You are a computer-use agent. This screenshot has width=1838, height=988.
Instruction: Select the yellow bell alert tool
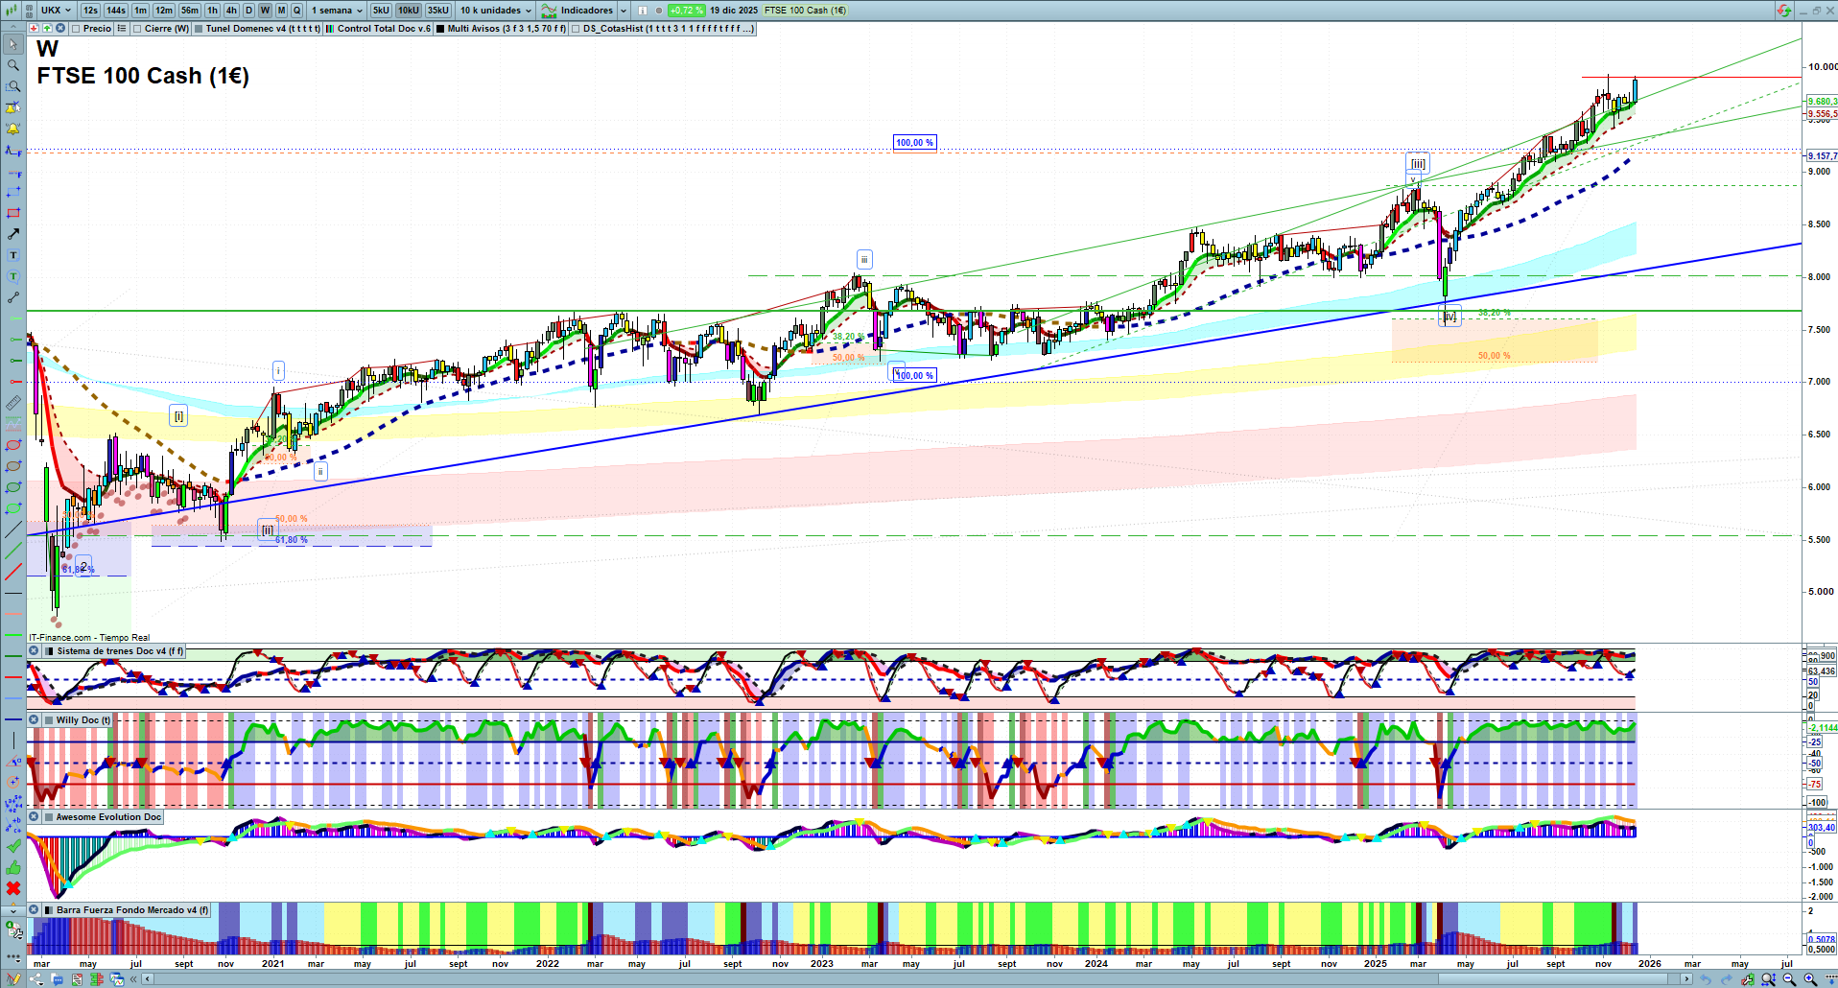(x=13, y=129)
